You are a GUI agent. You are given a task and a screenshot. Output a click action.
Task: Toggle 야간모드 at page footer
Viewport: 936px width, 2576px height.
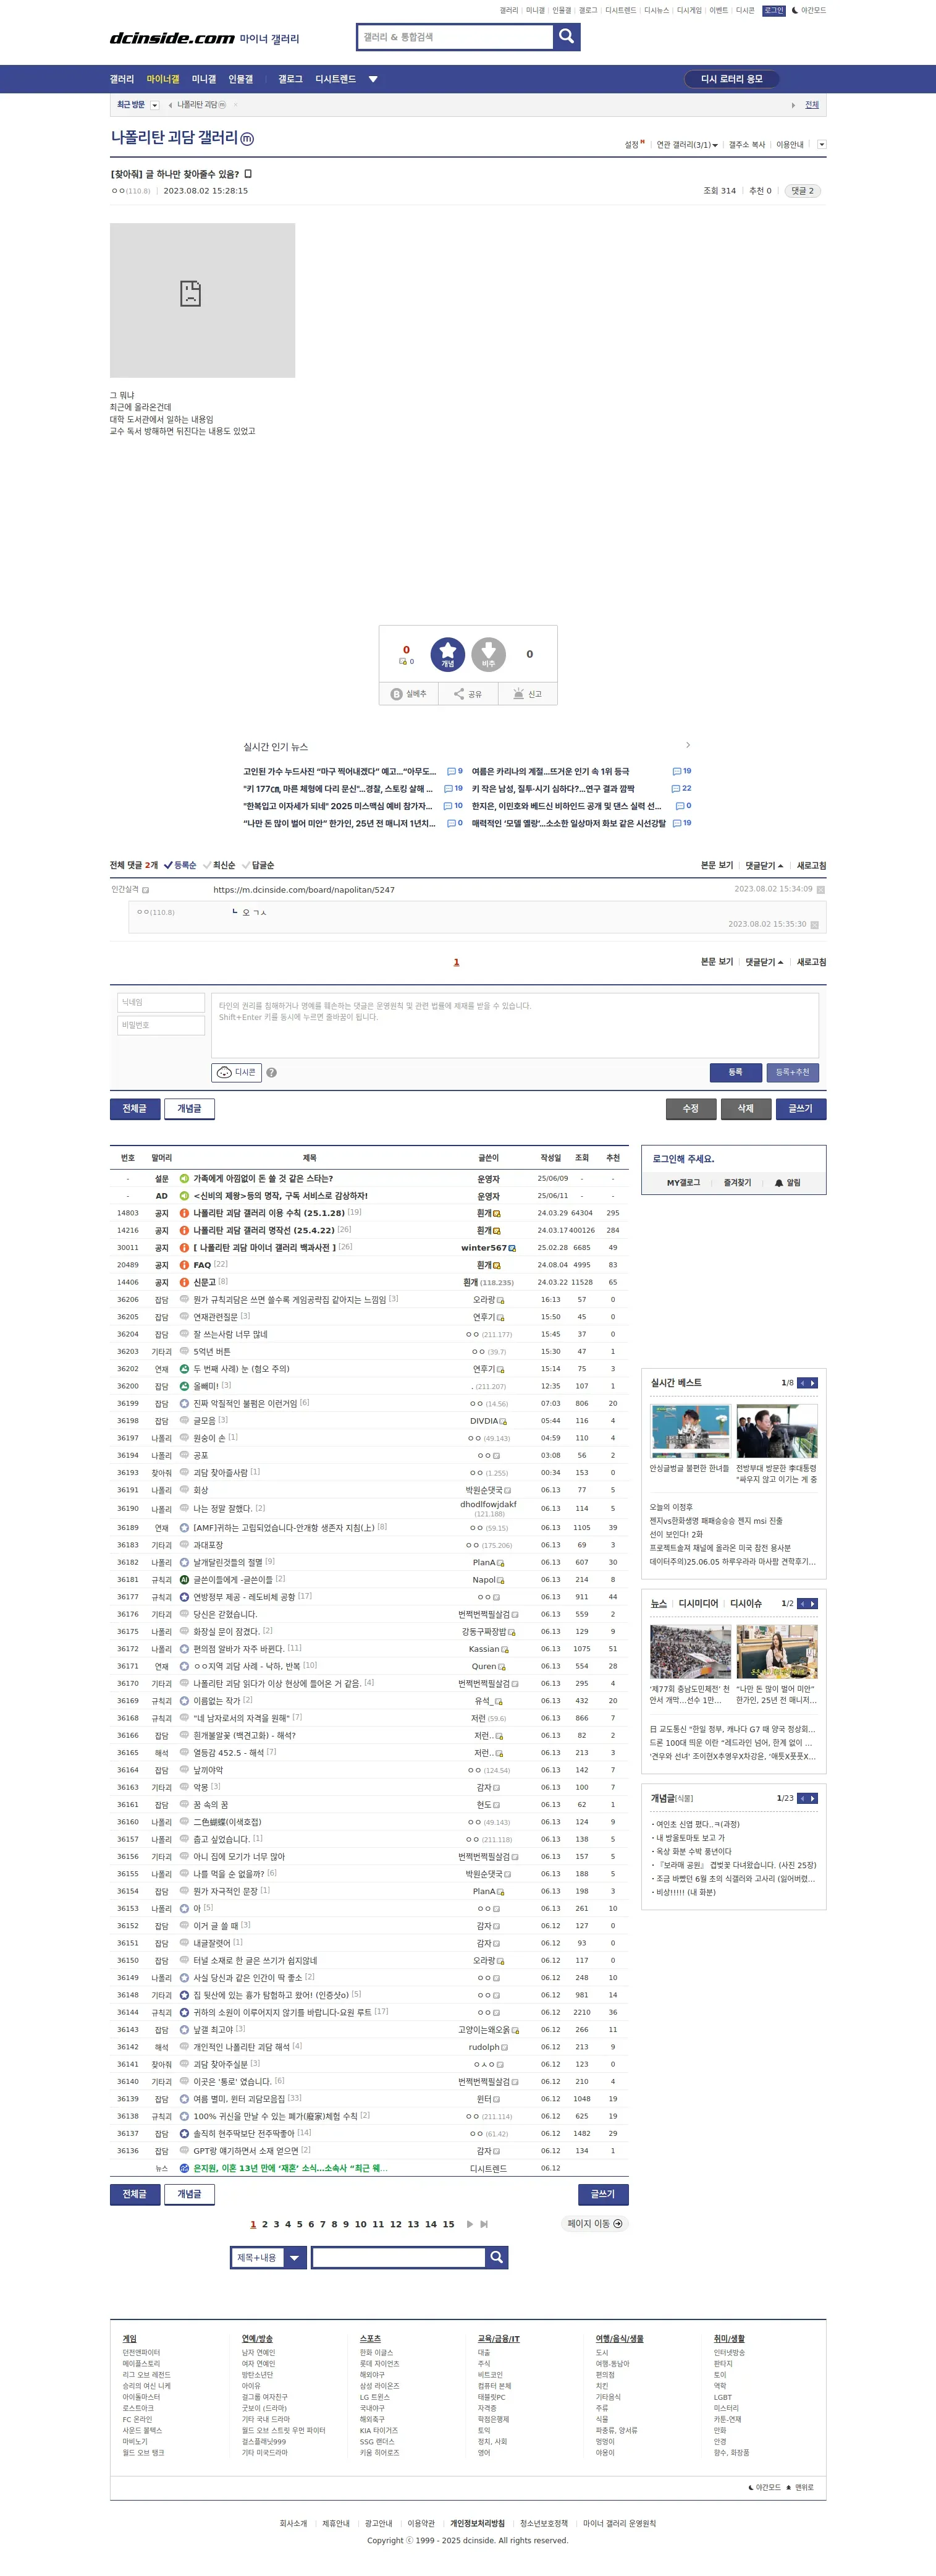764,2487
